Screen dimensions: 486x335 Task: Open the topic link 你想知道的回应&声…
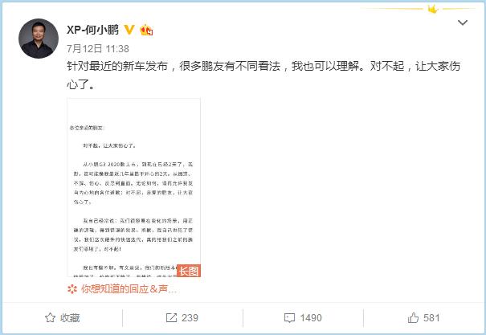point(129,289)
